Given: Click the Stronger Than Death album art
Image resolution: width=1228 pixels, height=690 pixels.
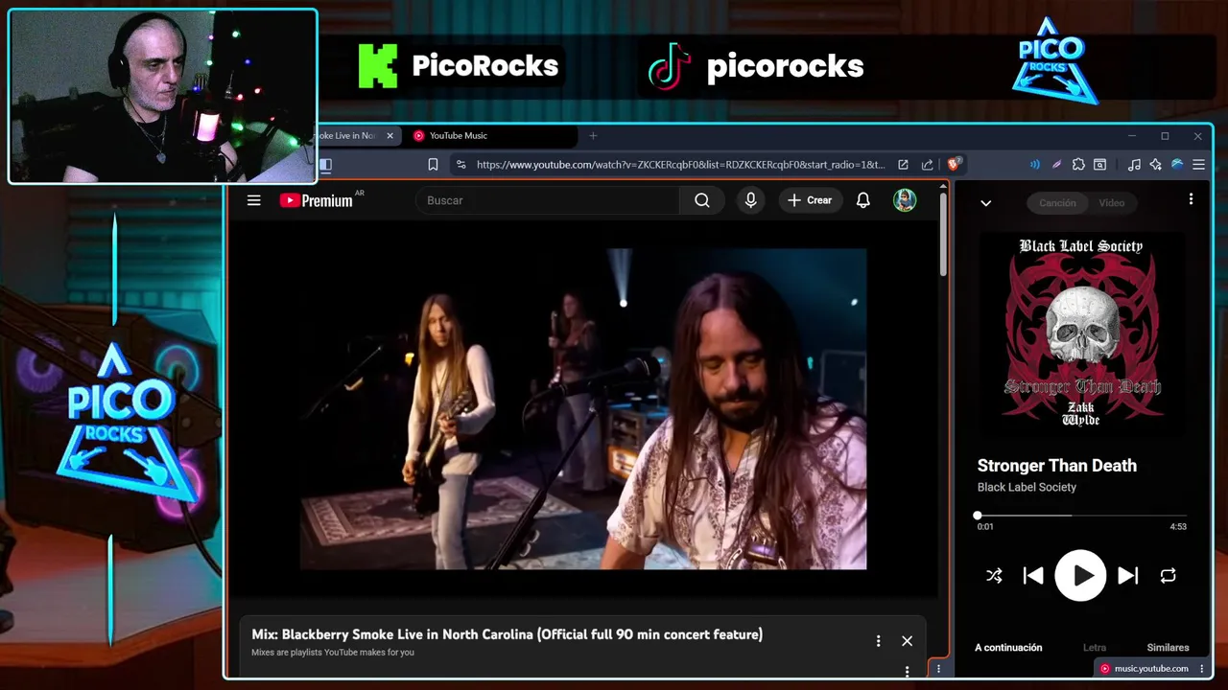Looking at the screenshot, I should [x=1081, y=333].
